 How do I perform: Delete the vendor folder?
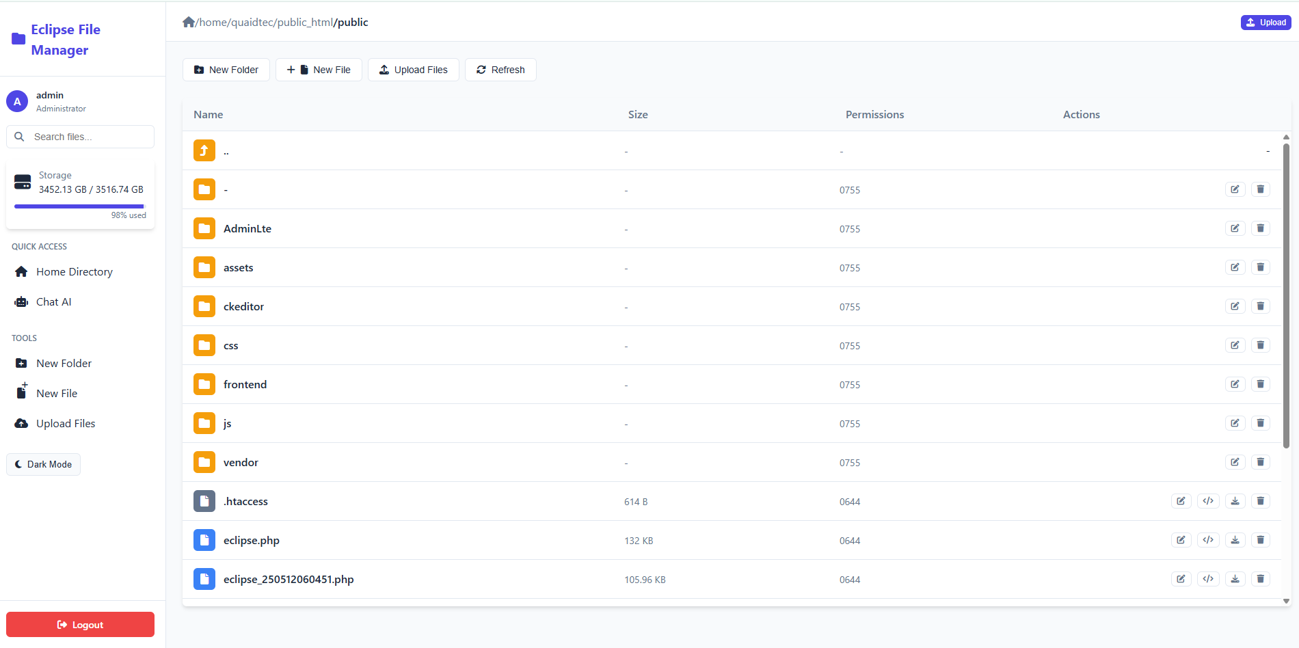pyautogui.click(x=1260, y=462)
